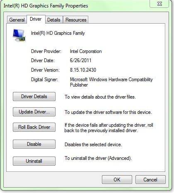
Task: Select the driver date 6/26/2011
Action: pos(80,60)
